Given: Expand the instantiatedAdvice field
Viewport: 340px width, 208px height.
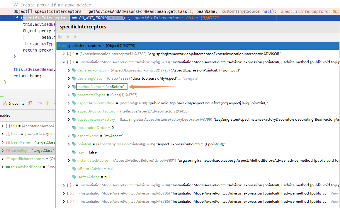Looking at the screenshot, I should [69, 161].
